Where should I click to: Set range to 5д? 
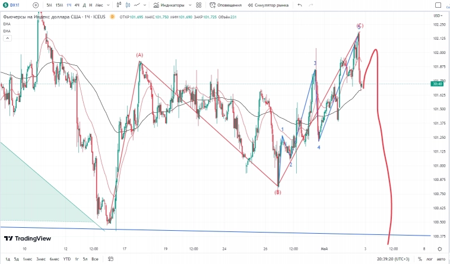[x=17, y=259]
